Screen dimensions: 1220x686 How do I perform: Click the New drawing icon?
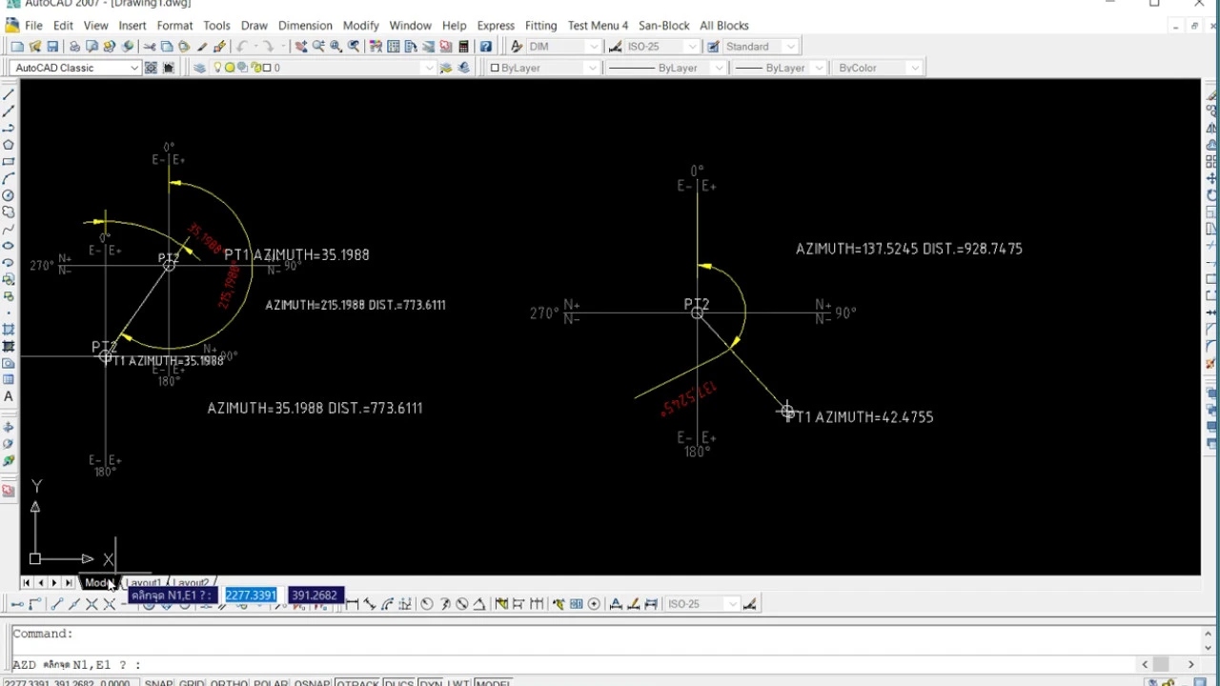[x=17, y=47]
